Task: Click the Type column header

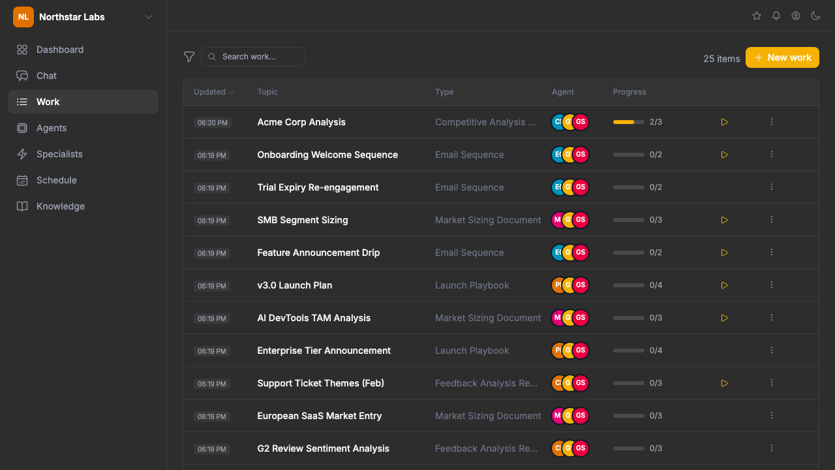Action: click(x=444, y=92)
